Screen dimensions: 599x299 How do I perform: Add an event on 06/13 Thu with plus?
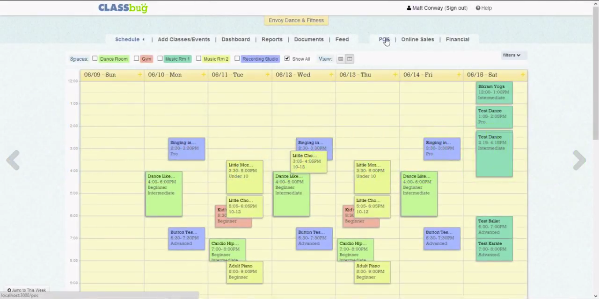tap(395, 75)
